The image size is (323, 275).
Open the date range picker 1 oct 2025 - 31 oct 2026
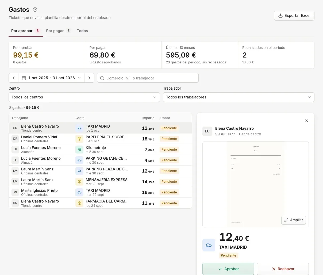52,78
